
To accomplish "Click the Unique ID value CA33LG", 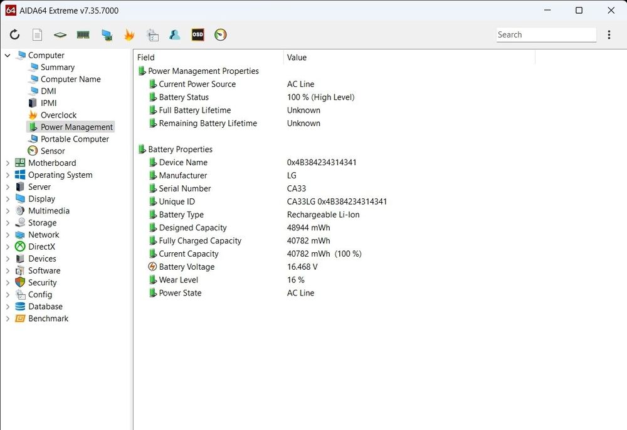I will pyautogui.click(x=337, y=202).
